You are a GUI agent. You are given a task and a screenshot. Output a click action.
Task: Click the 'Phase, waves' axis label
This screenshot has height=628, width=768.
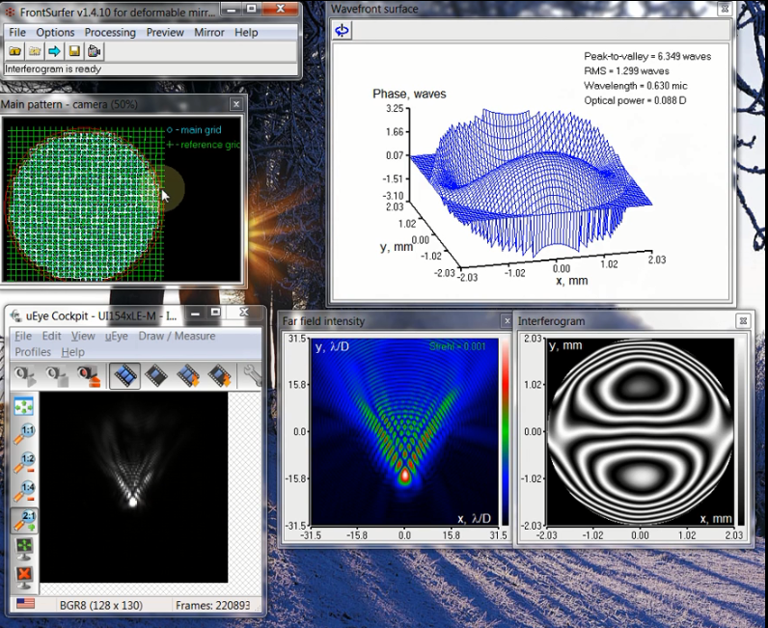tap(409, 94)
